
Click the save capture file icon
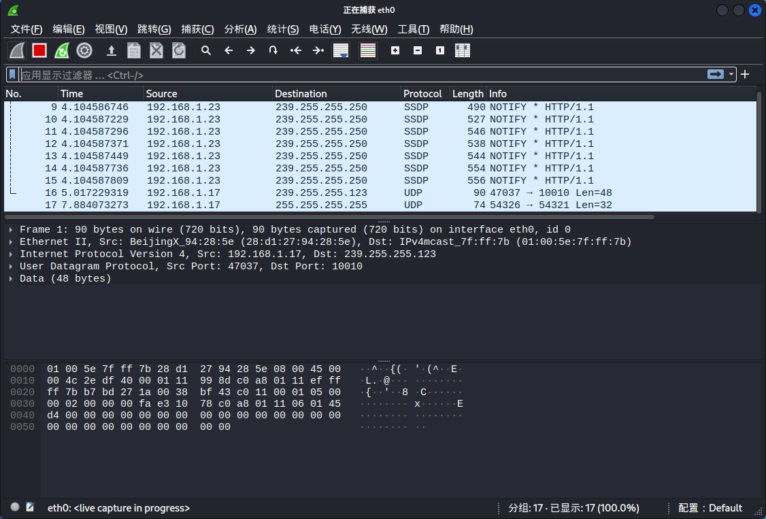(x=134, y=50)
